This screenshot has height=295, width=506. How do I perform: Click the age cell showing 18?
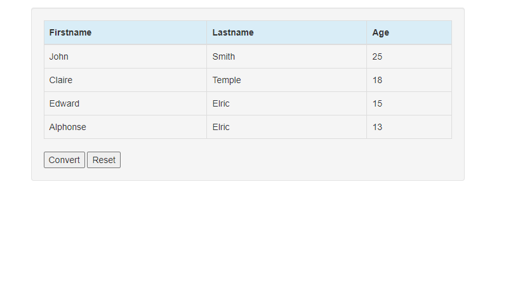(x=409, y=80)
